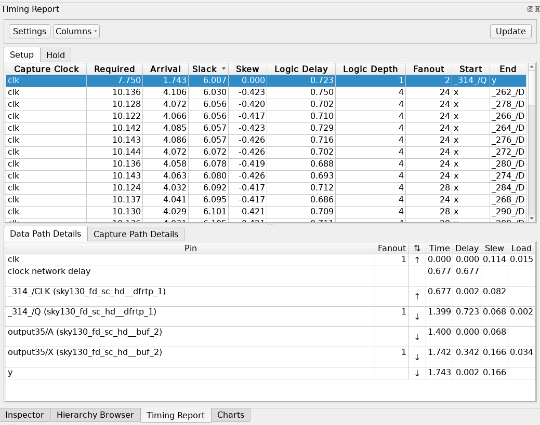Select path ending at _274_/D
Screen dimensions: 540x425
266,176
